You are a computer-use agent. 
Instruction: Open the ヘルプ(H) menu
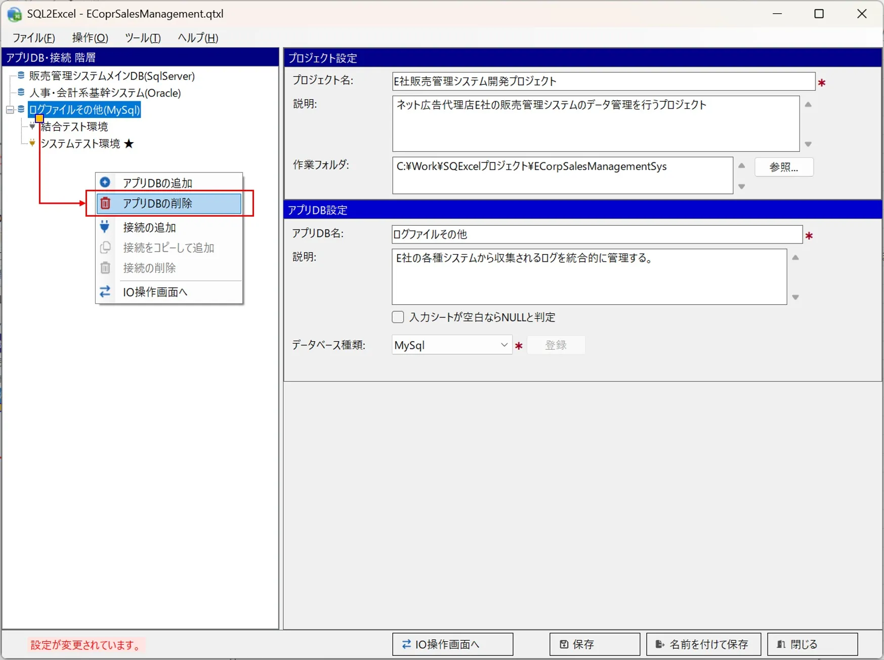(198, 38)
